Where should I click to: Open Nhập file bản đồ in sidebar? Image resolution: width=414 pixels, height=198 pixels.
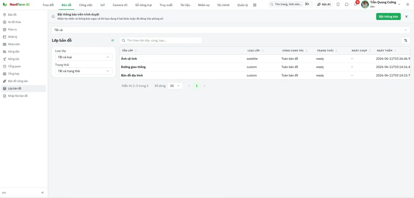click(24, 96)
